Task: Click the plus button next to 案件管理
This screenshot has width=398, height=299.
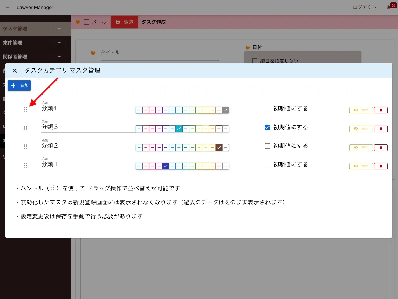Action: tap(59, 43)
